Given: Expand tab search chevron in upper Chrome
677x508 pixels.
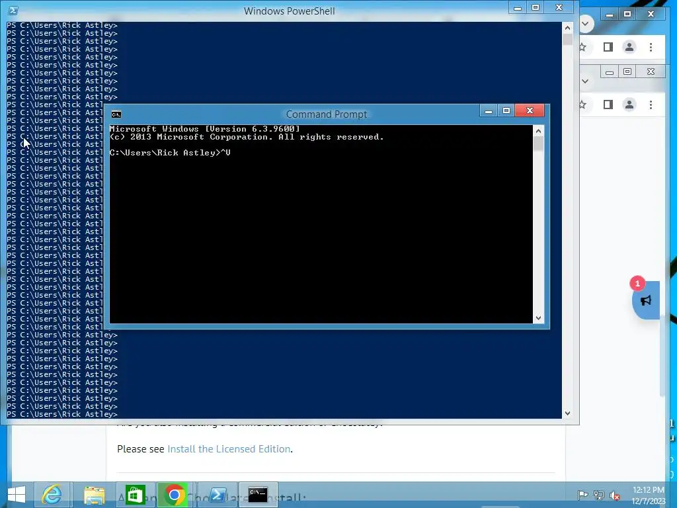Looking at the screenshot, I should click(586, 23).
